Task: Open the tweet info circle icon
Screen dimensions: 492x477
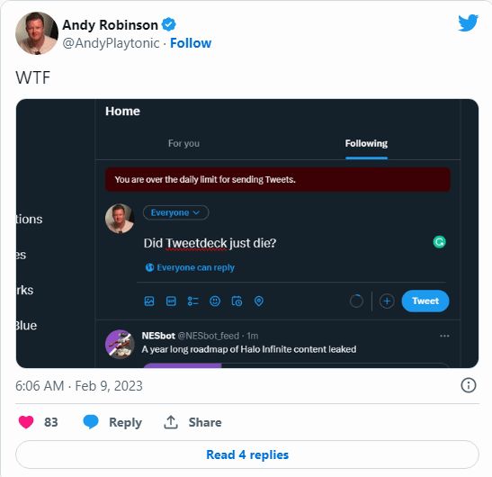Action: [468, 385]
